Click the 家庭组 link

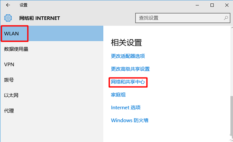pyautogui.click(x=118, y=95)
